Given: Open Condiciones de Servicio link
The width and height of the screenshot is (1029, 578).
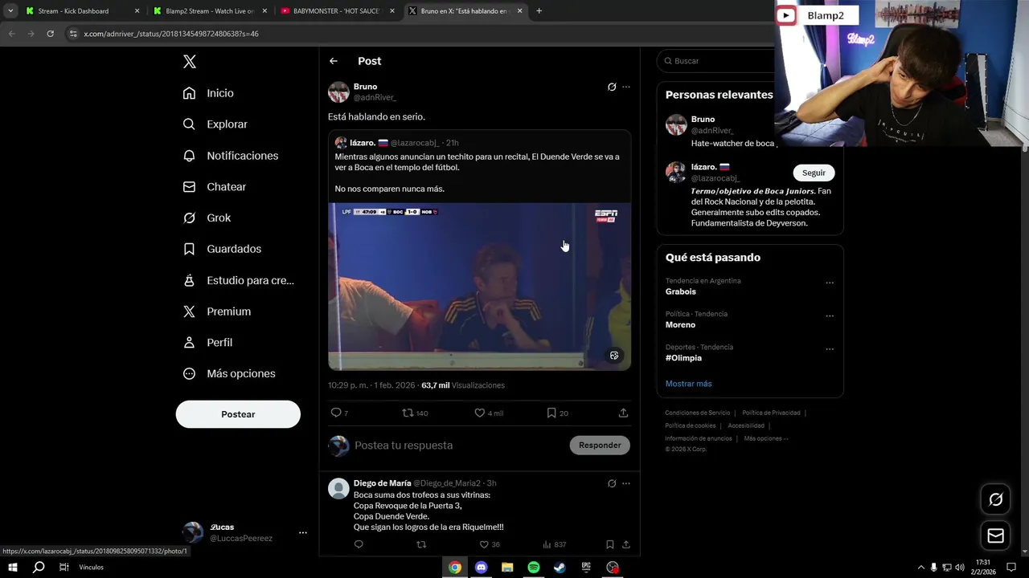Looking at the screenshot, I should [697, 413].
